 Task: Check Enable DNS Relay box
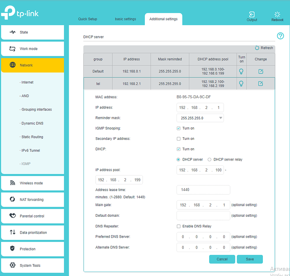coord(179,226)
